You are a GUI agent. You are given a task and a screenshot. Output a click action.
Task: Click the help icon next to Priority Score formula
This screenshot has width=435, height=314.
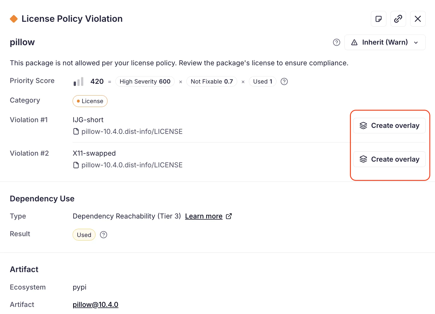[284, 82]
